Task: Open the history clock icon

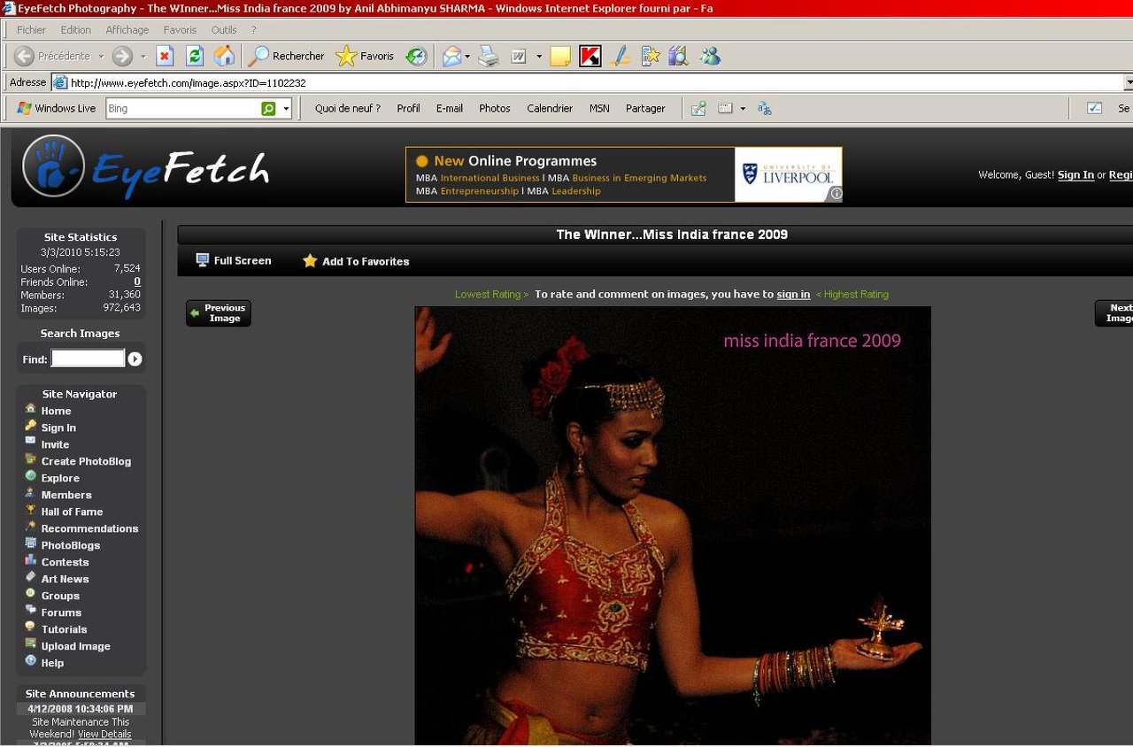Action: (416, 56)
